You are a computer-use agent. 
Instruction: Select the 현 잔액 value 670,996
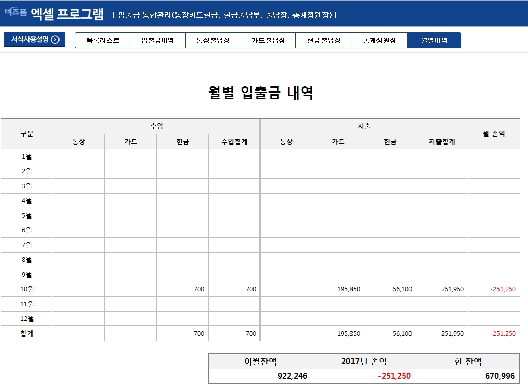pyautogui.click(x=467, y=376)
